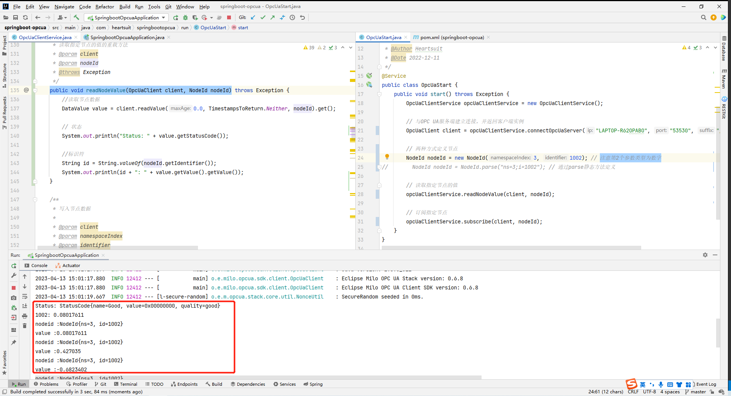The image size is (731, 396).
Task: Switch to the pom.xml tab
Action: 449,37
